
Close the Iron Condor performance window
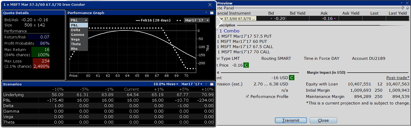click(210, 4)
